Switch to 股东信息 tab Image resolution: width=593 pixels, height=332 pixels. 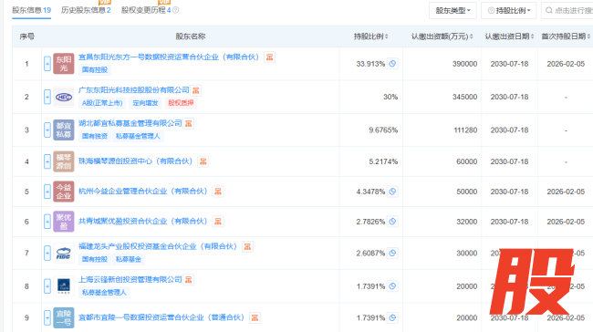[x=31, y=10]
